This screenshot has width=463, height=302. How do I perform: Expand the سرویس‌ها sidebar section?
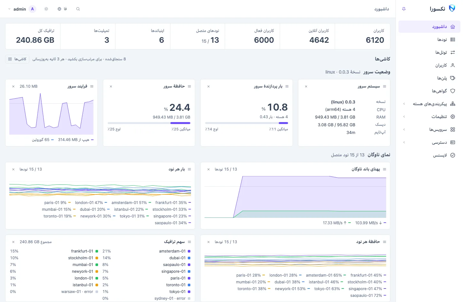(429, 129)
